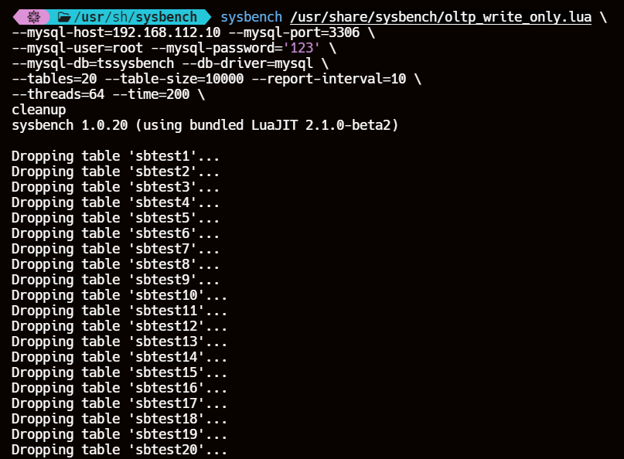
Task: Click the cleanup command word
Action: (39, 110)
